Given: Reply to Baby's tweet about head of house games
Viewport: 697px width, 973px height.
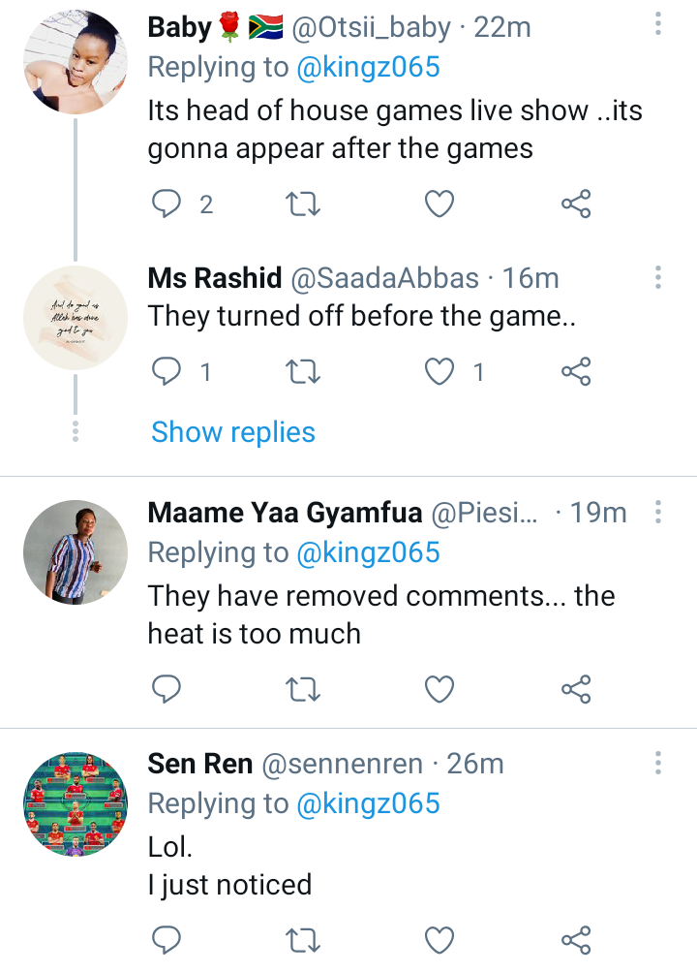Looking at the screenshot, I should pyautogui.click(x=168, y=204).
